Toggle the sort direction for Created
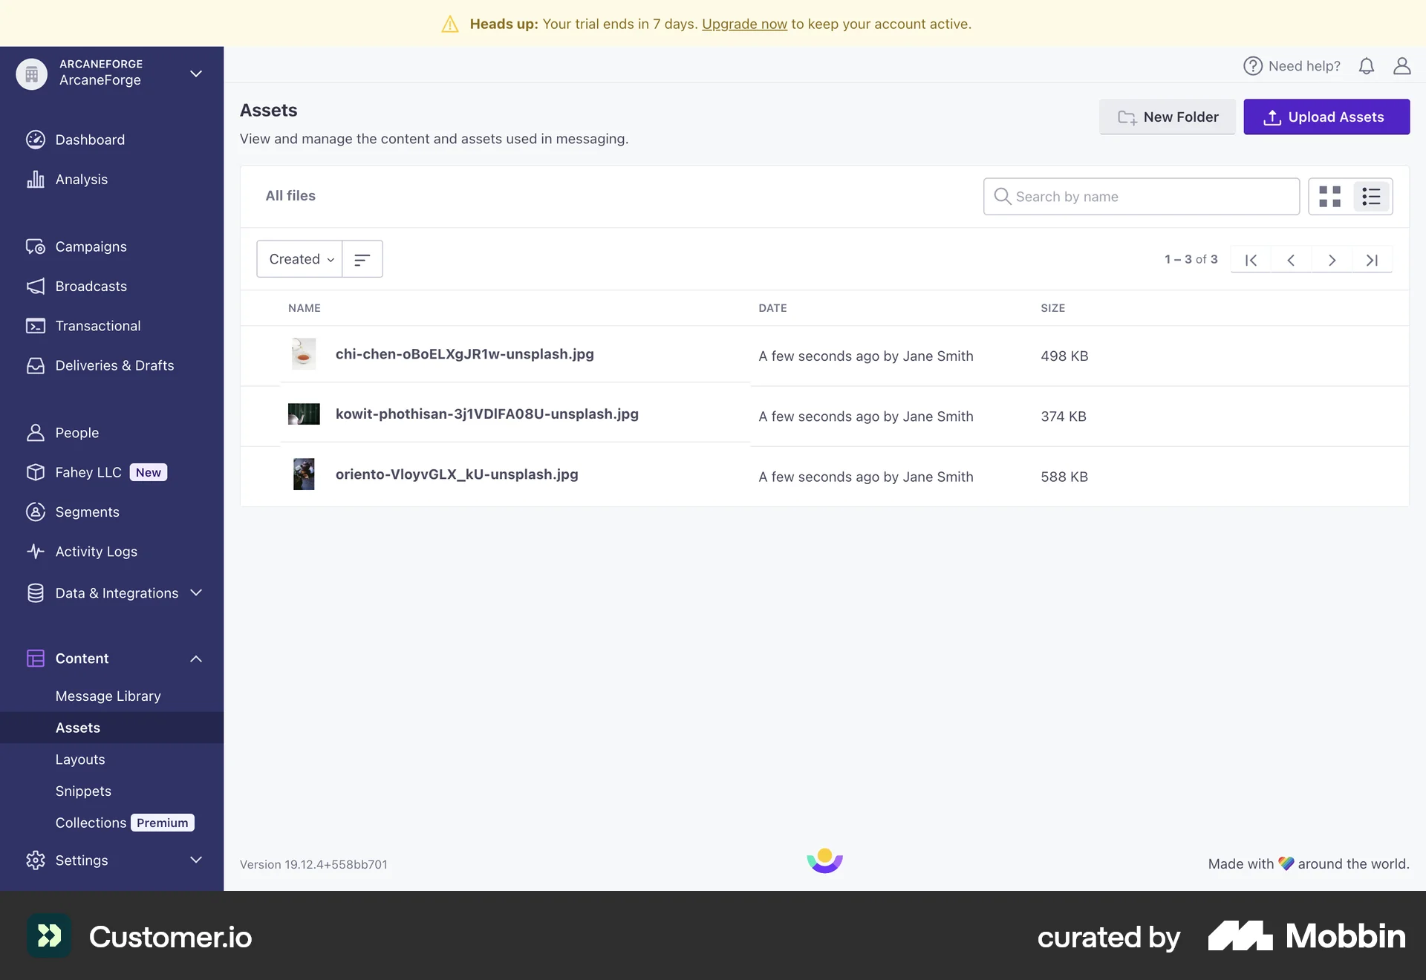1426x980 pixels. 362,258
